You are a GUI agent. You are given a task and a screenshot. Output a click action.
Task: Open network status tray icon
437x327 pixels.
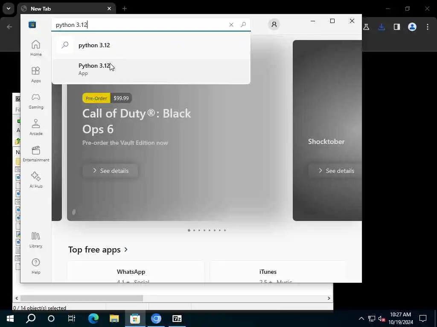pos(372,318)
